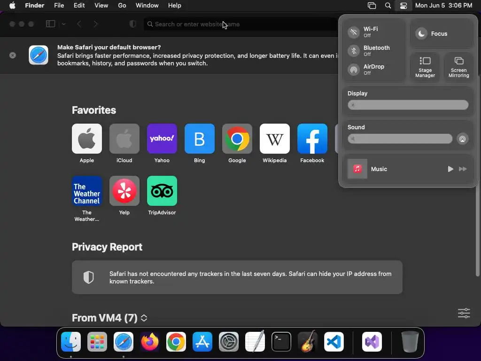Viewport: 481px width, 361px height.
Task: Open the Google favorite
Action: point(237,139)
